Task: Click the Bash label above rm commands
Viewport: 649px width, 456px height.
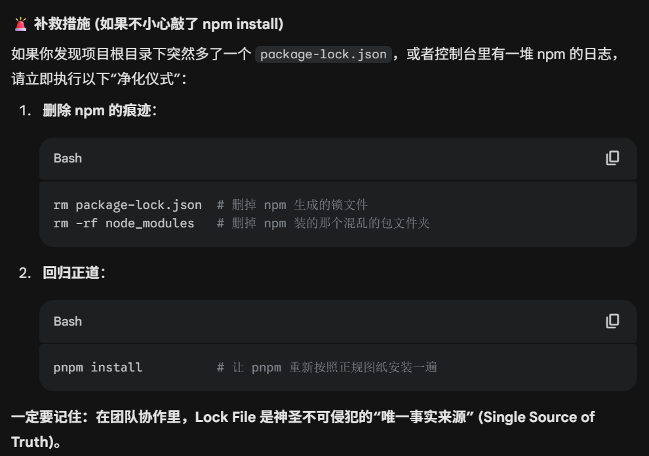Action: pyautogui.click(x=68, y=158)
